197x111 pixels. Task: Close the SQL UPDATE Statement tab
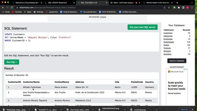tap(74, 3)
